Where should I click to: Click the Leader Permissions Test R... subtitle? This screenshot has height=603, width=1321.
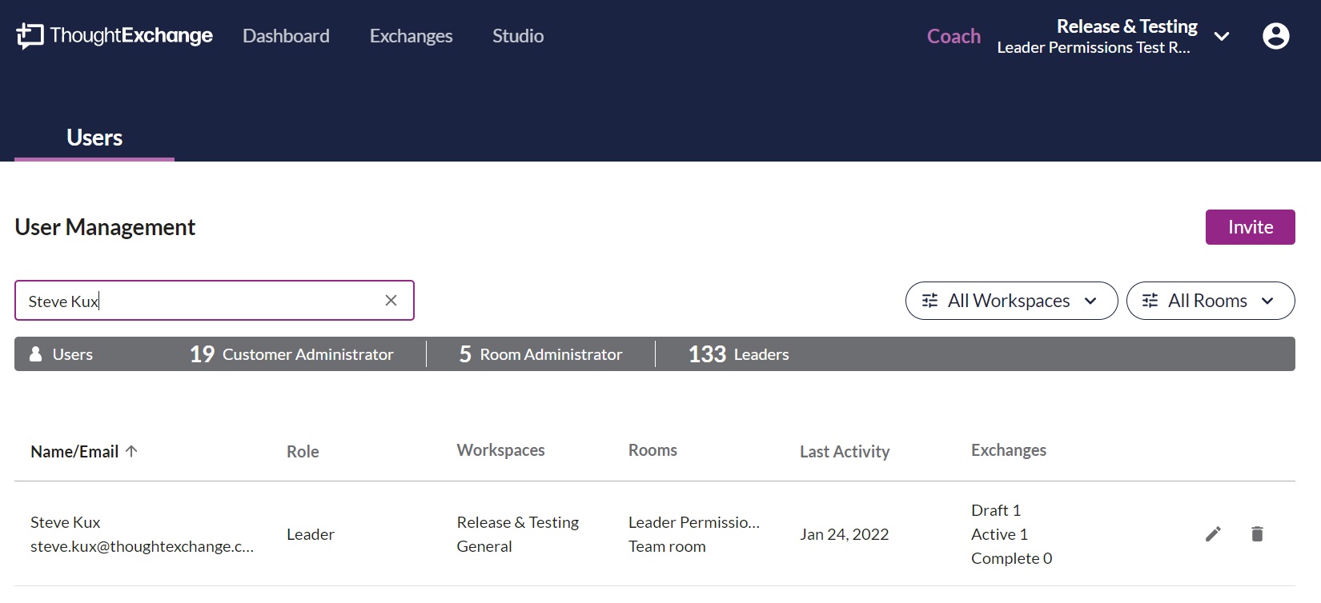pos(1094,47)
